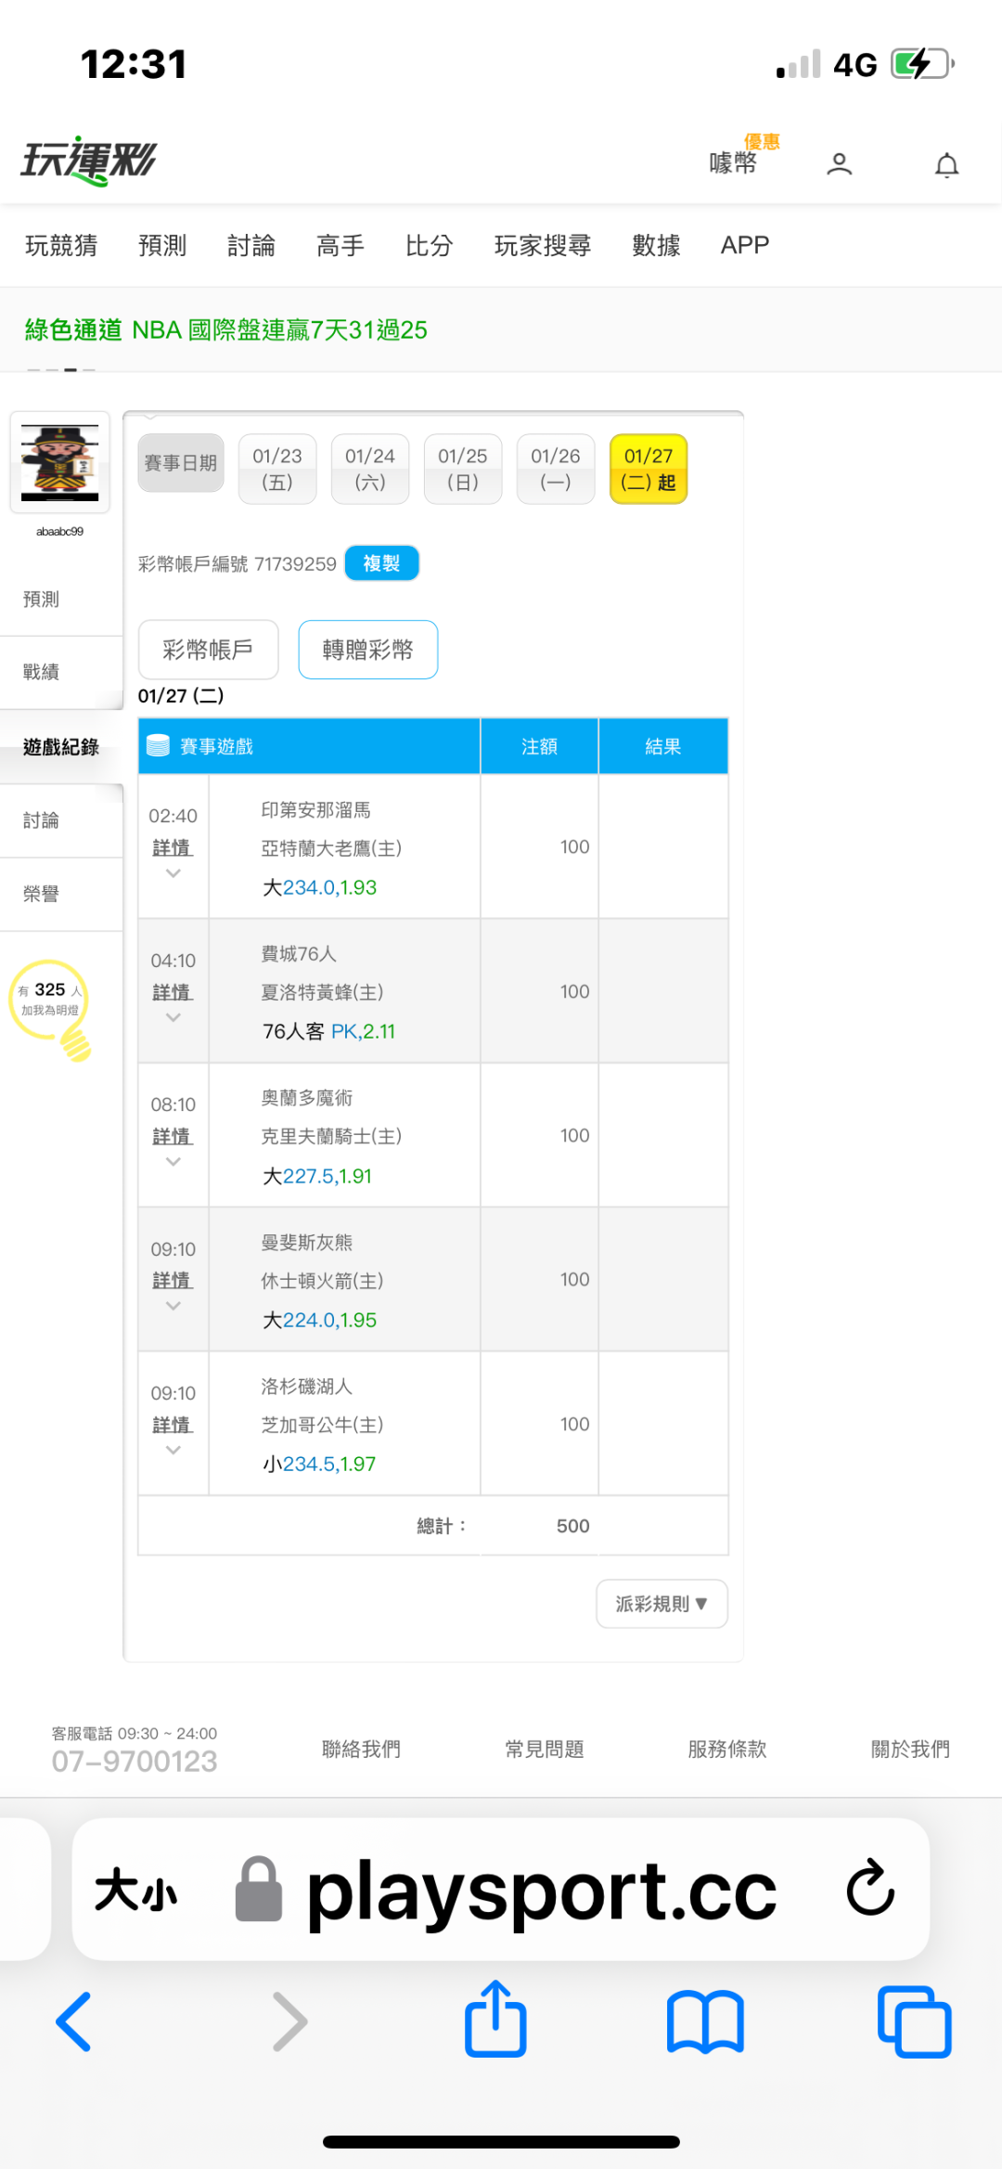Open the user profile icon
The image size is (1002, 2169).
pyautogui.click(x=839, y=164)
